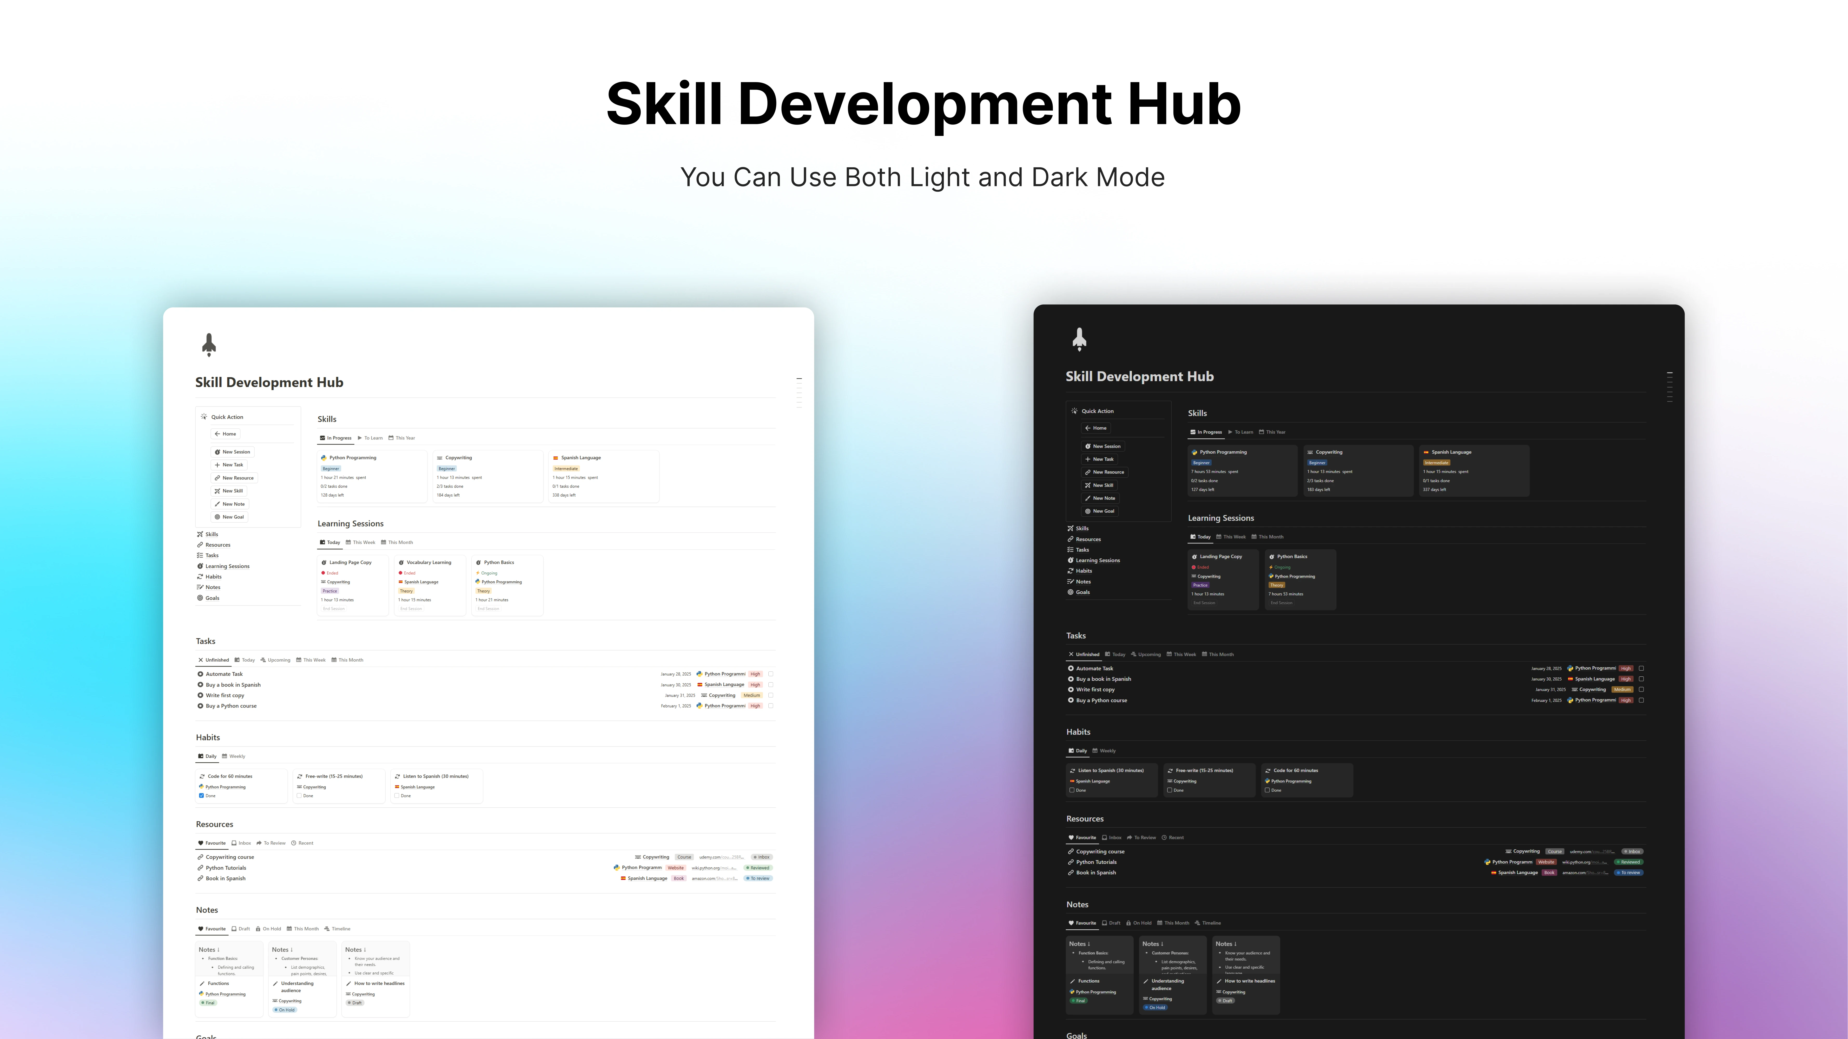Click the New Goal quick action

[229, 516]
